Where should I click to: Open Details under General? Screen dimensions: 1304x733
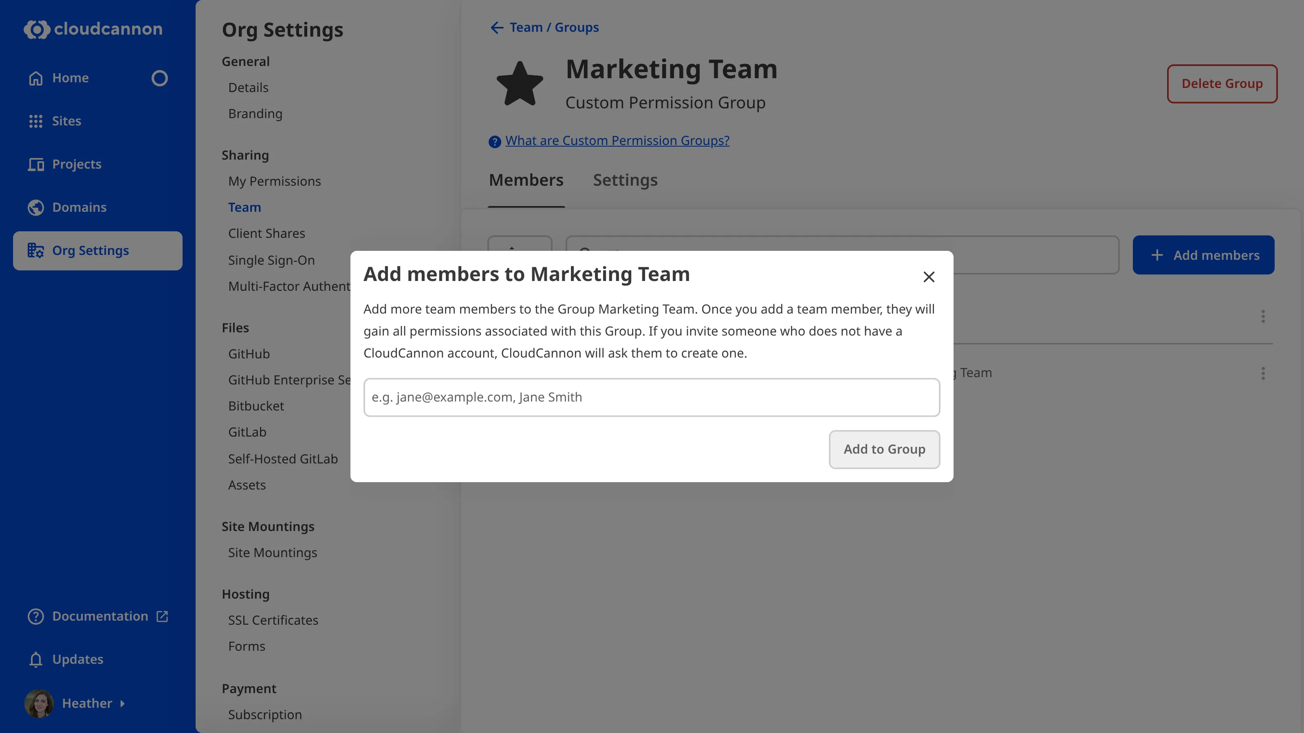[x=248, y=88]
